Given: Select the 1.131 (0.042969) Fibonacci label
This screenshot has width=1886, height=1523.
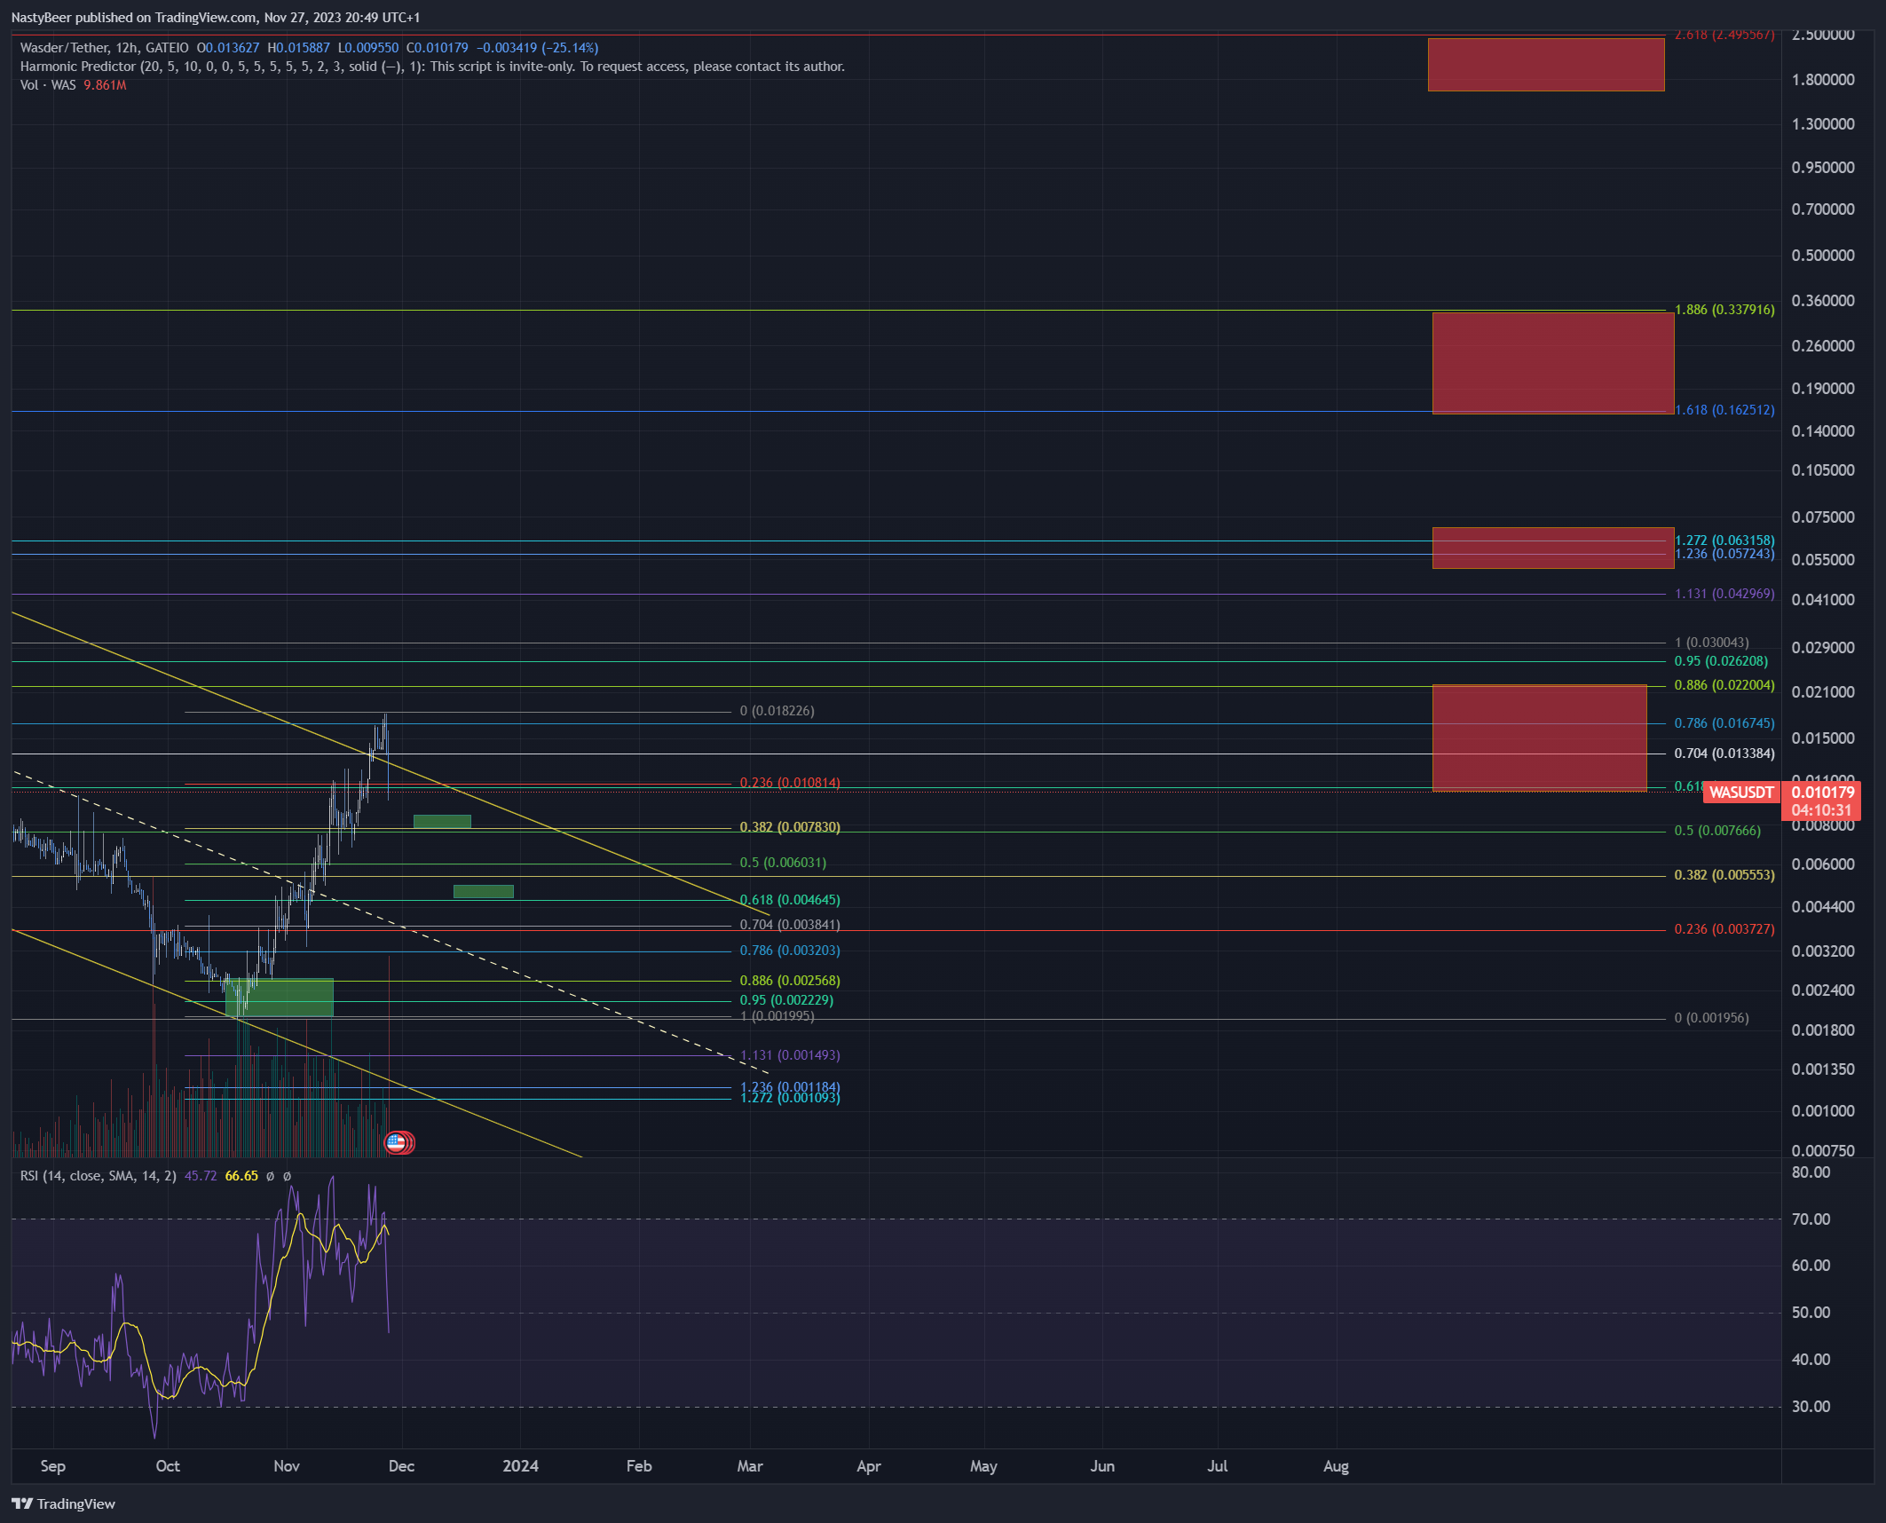Looking at the screenshot, I should 1724,594.
